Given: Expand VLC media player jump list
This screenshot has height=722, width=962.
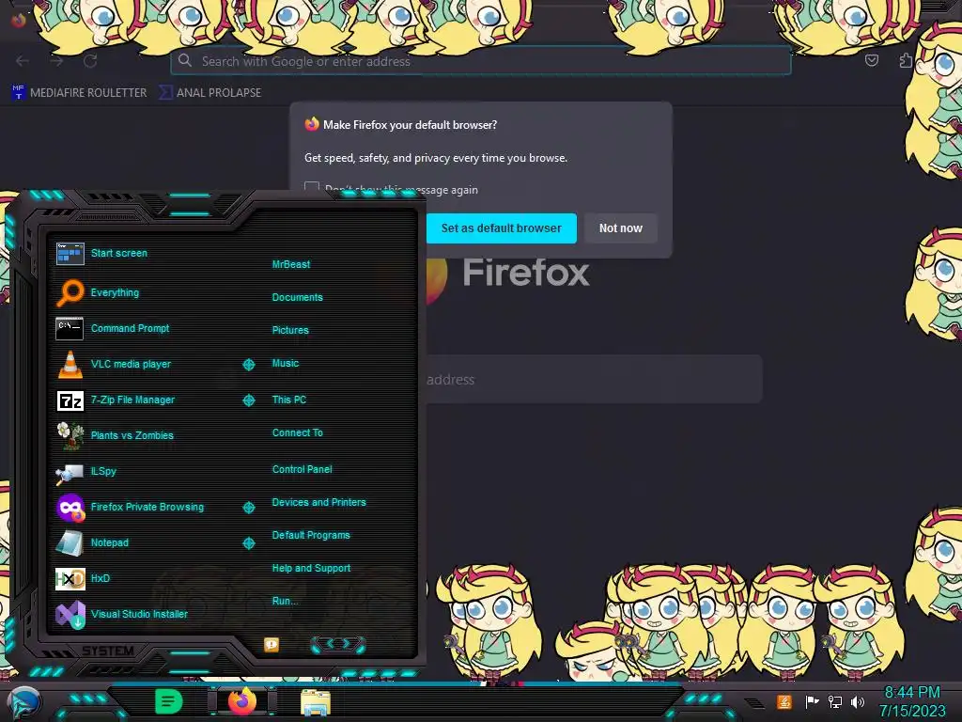Looking at the screenshot, I should coord(248,365).
